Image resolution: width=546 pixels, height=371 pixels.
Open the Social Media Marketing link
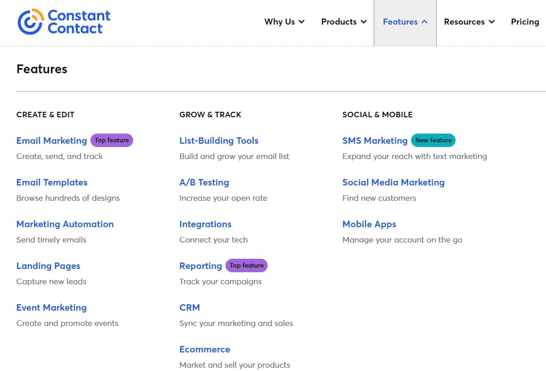393,182
